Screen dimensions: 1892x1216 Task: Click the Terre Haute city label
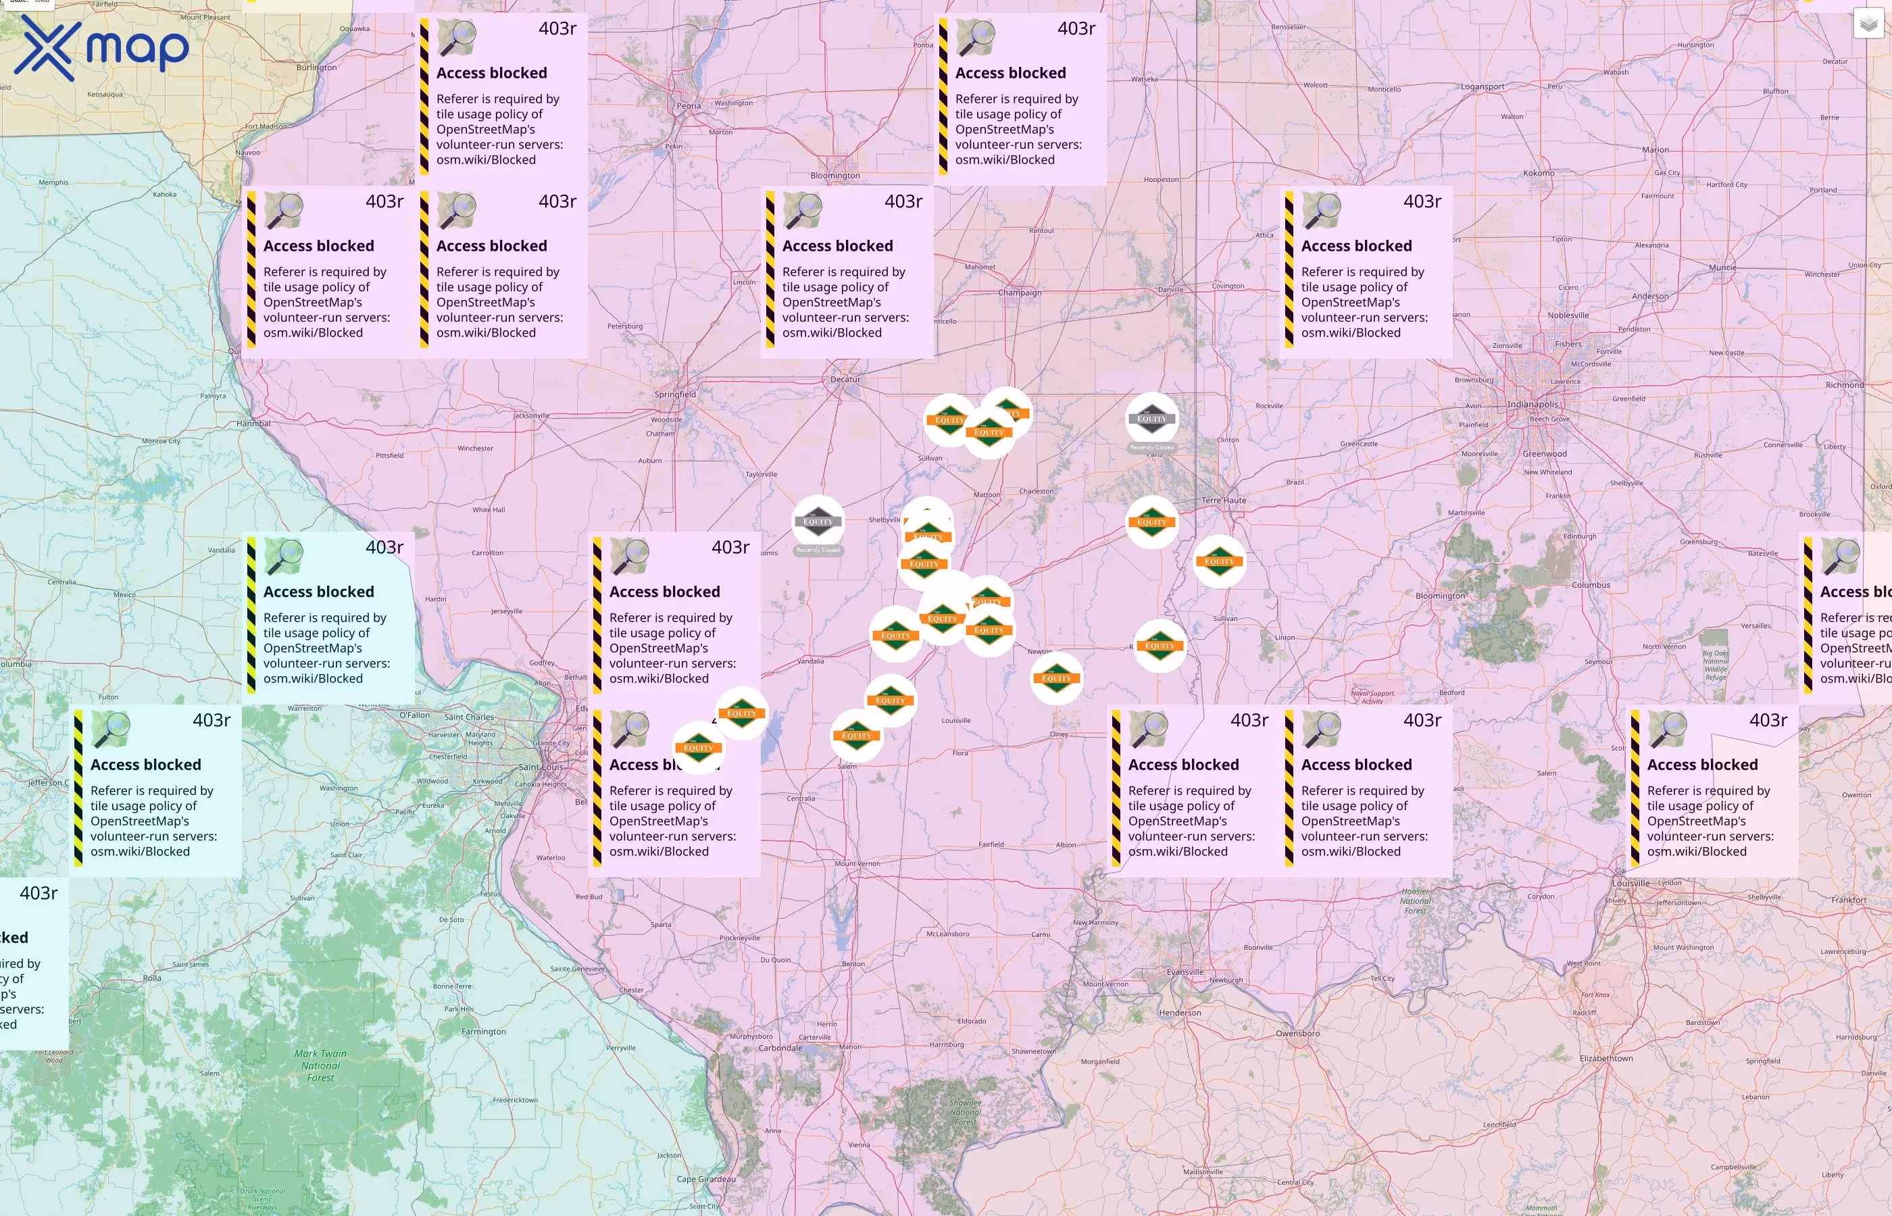point(1223,501)
